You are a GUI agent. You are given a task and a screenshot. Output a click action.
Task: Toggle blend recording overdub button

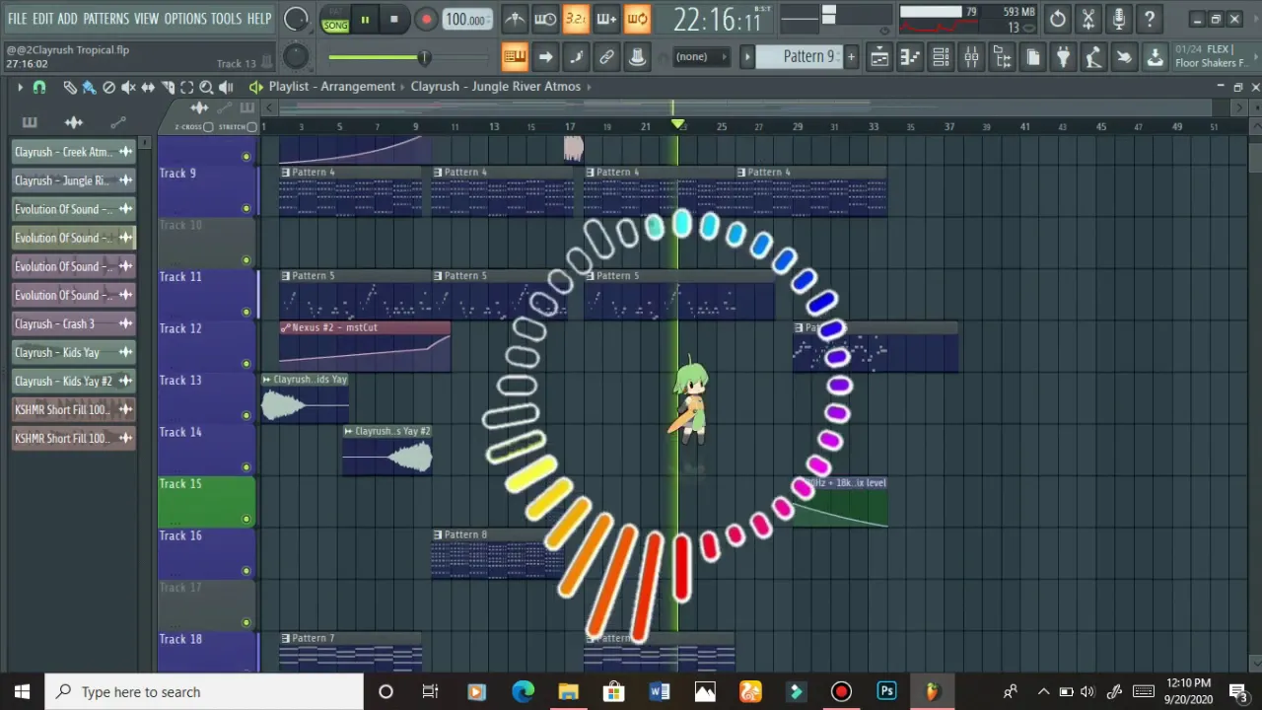pos(606,19)
